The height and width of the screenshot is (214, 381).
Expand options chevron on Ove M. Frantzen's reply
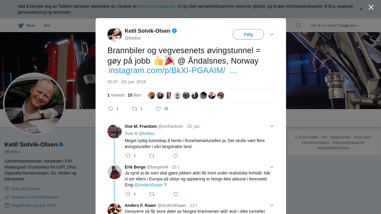[272, 126]
